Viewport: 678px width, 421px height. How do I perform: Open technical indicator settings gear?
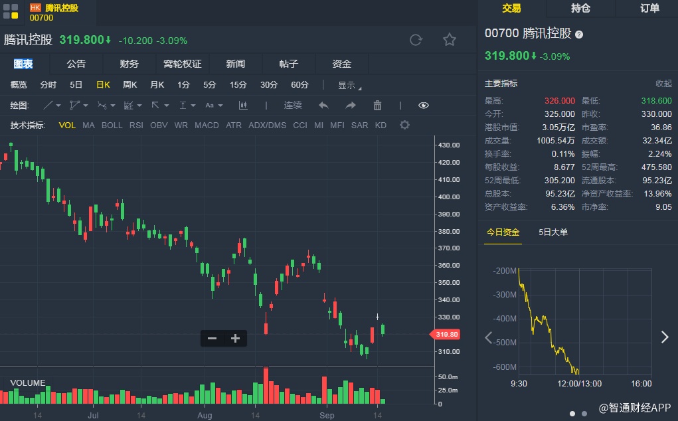pyautogui.click(x=404, y=125)
